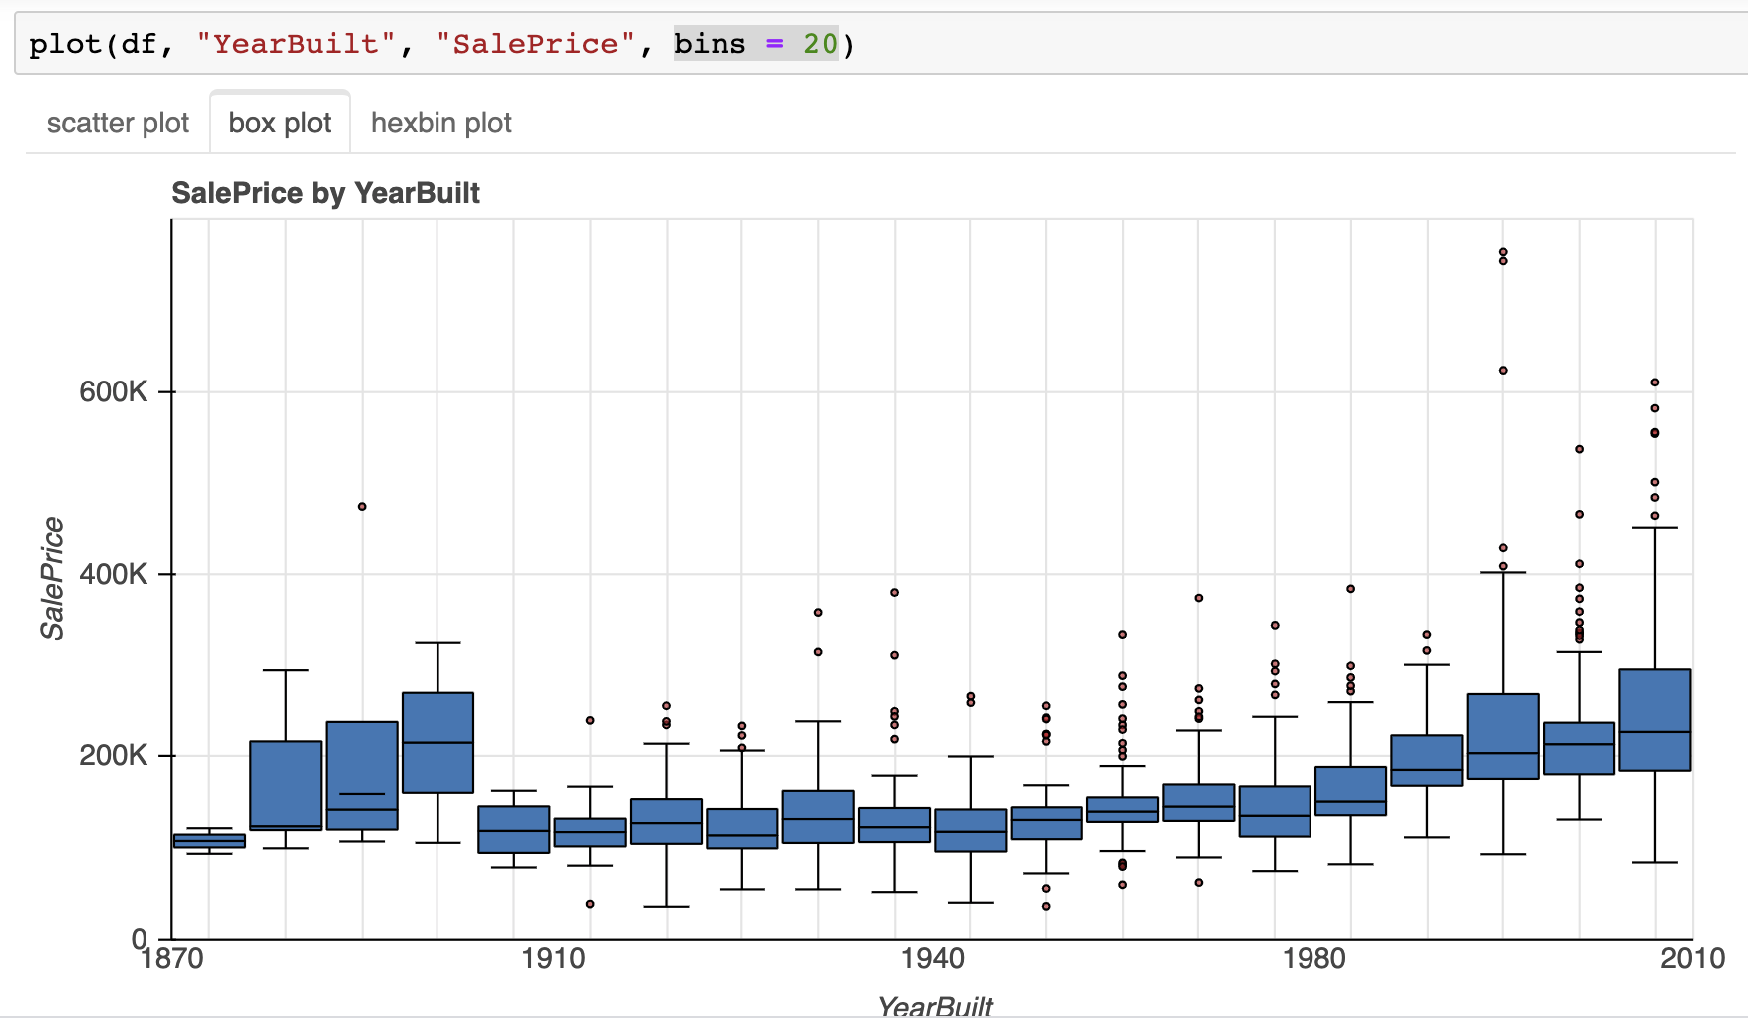1748x1022 pixels.
Task: Select the highest outlier point near 750K
Action: [1501, 253]
